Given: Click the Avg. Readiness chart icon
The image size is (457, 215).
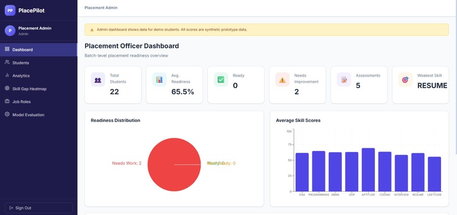Looking at the screenshot, I should click(x=159, y=79).
